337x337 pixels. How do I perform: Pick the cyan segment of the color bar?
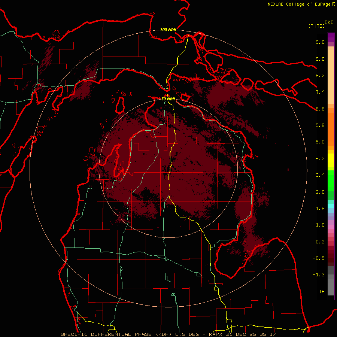pyautogui.click(x=331, y=206)
